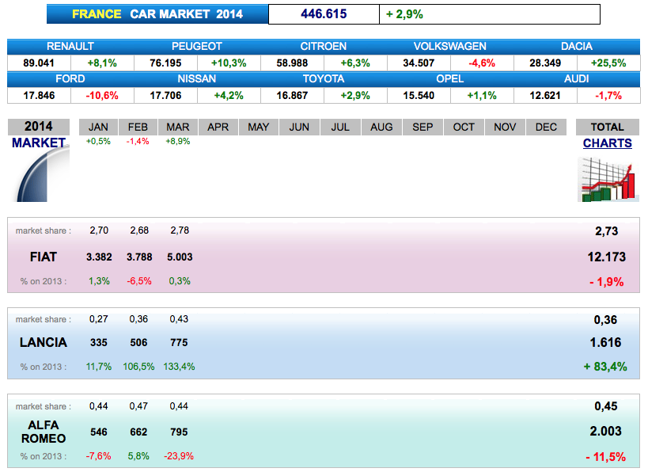This screenshot has height=472, width=648.
Task: Click the PEUGEOT brand header
Action: (x=197, y=47)
